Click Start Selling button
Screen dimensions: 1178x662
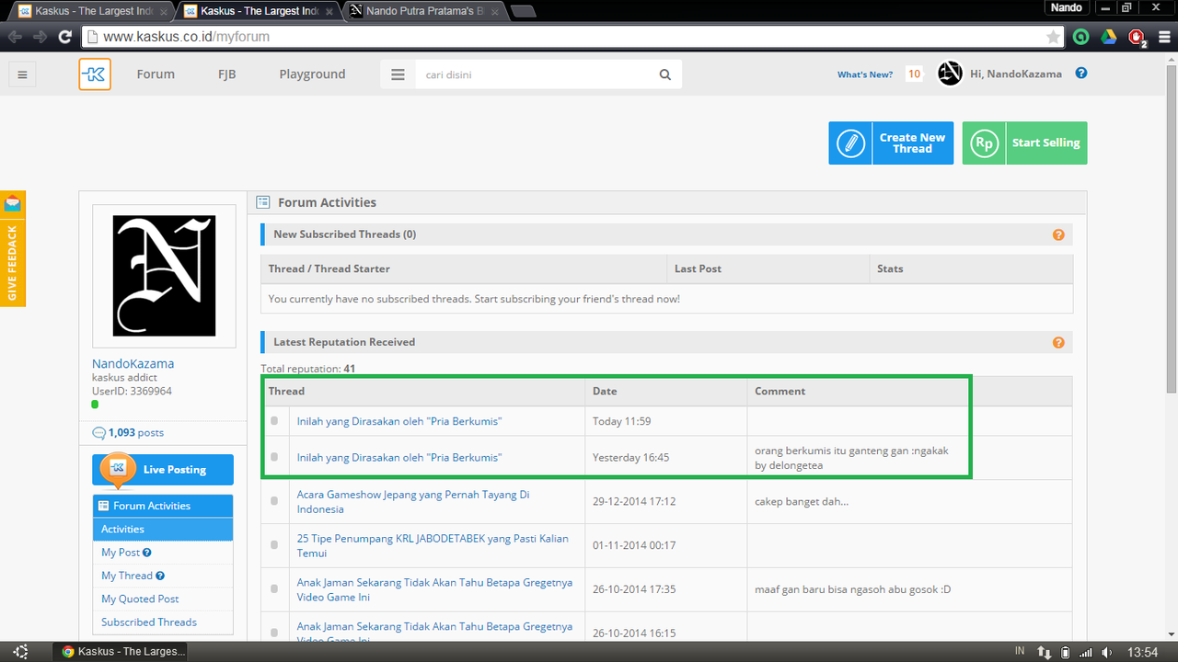pyautogui.click(x=1024, y=143)
